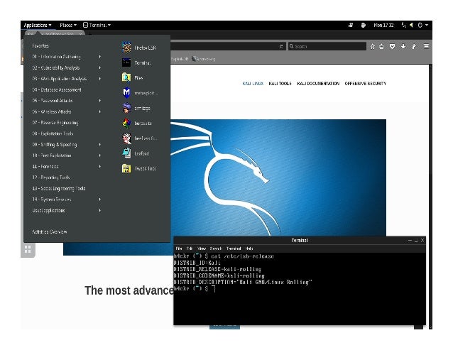
Task: Click the clock showing Mon 17:32
Action: 383,25
